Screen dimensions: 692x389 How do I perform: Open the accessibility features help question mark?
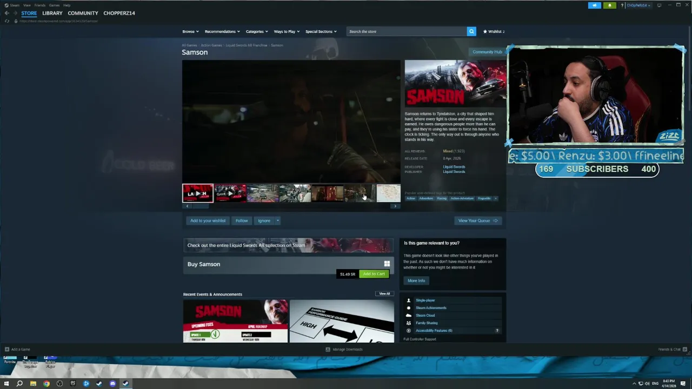(x=497, y=331)
